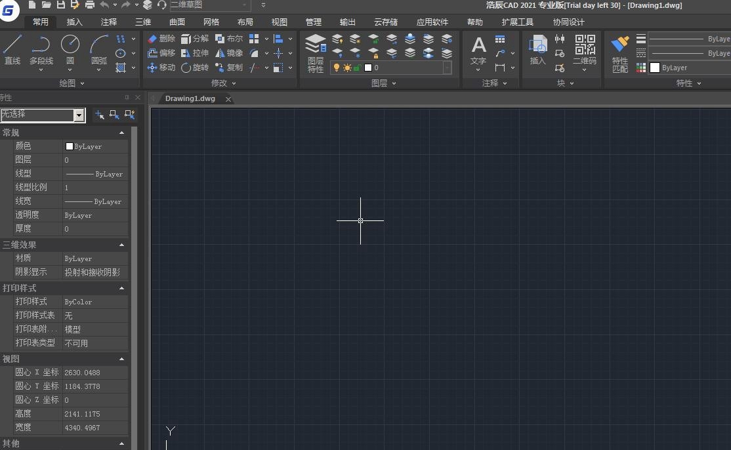
Task: Switch to the 云存储 ribbon tab
Action: tap(386, 22)
